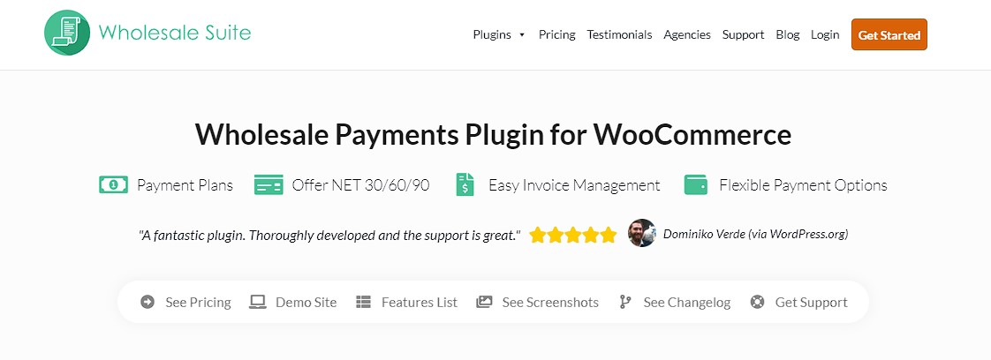Click the testimonial quote text
This screenshot has height=360, width=991.
(329, 235)
